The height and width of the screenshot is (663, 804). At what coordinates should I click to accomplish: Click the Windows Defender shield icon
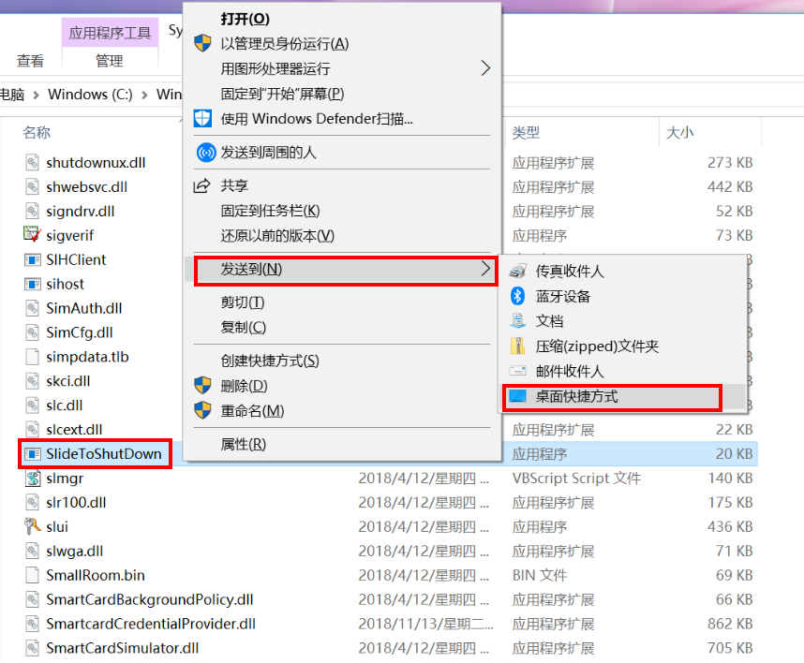click(x=202, y=118)
